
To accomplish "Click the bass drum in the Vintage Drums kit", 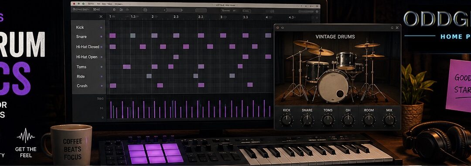I will (334, 86).
